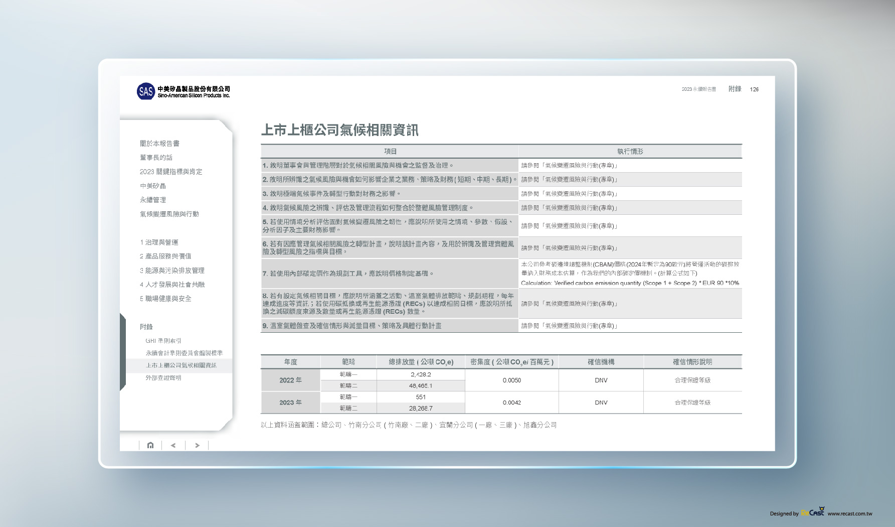Click the 附錄 label in page header
895x527 pixels.
(x=735, y=89)
